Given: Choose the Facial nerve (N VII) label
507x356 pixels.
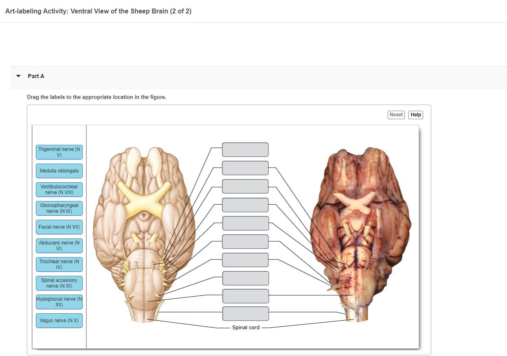Looking at the screenshot, I should [59, 227].
